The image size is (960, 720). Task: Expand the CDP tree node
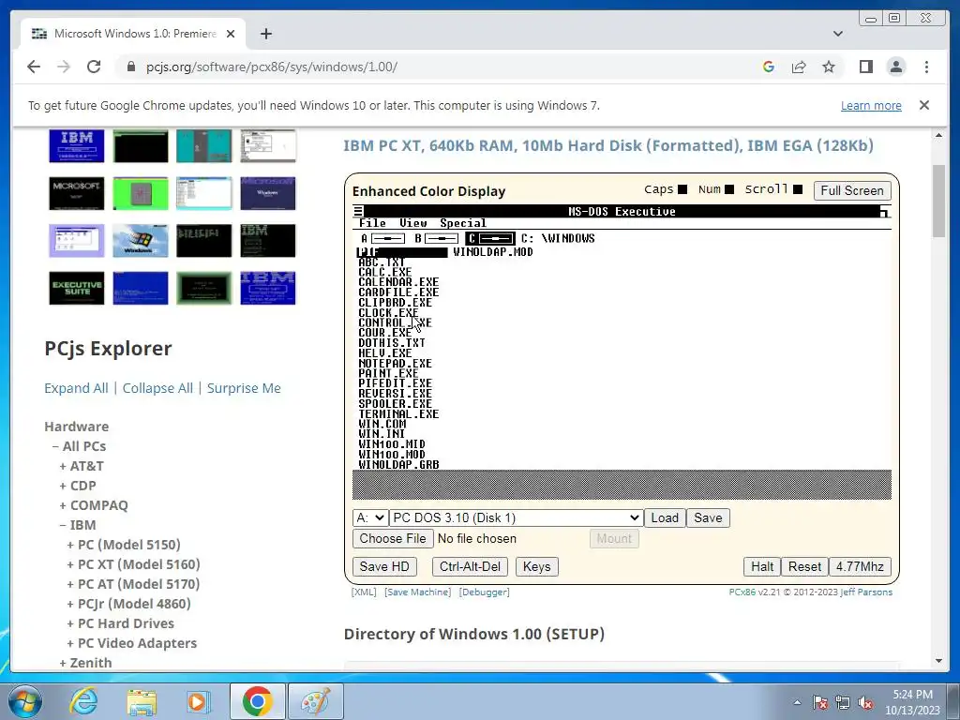(x=63, y=486)
